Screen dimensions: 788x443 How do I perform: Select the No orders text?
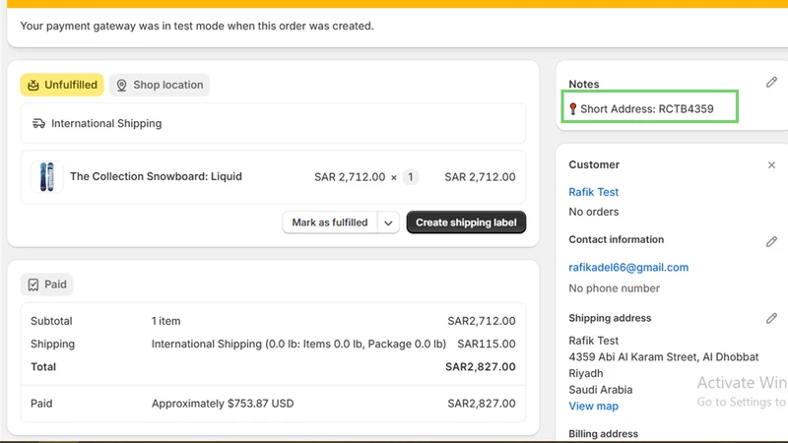[x=594, y=212]
